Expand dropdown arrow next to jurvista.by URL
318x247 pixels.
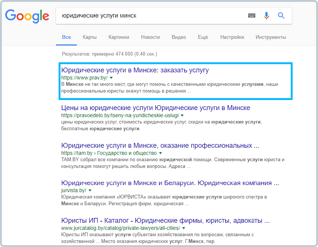(90, 190)
